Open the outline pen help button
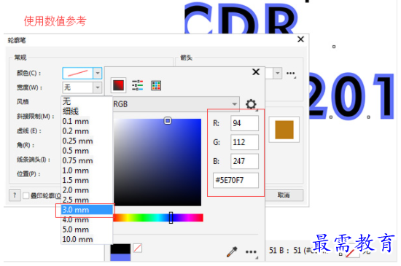 (15, 195)
